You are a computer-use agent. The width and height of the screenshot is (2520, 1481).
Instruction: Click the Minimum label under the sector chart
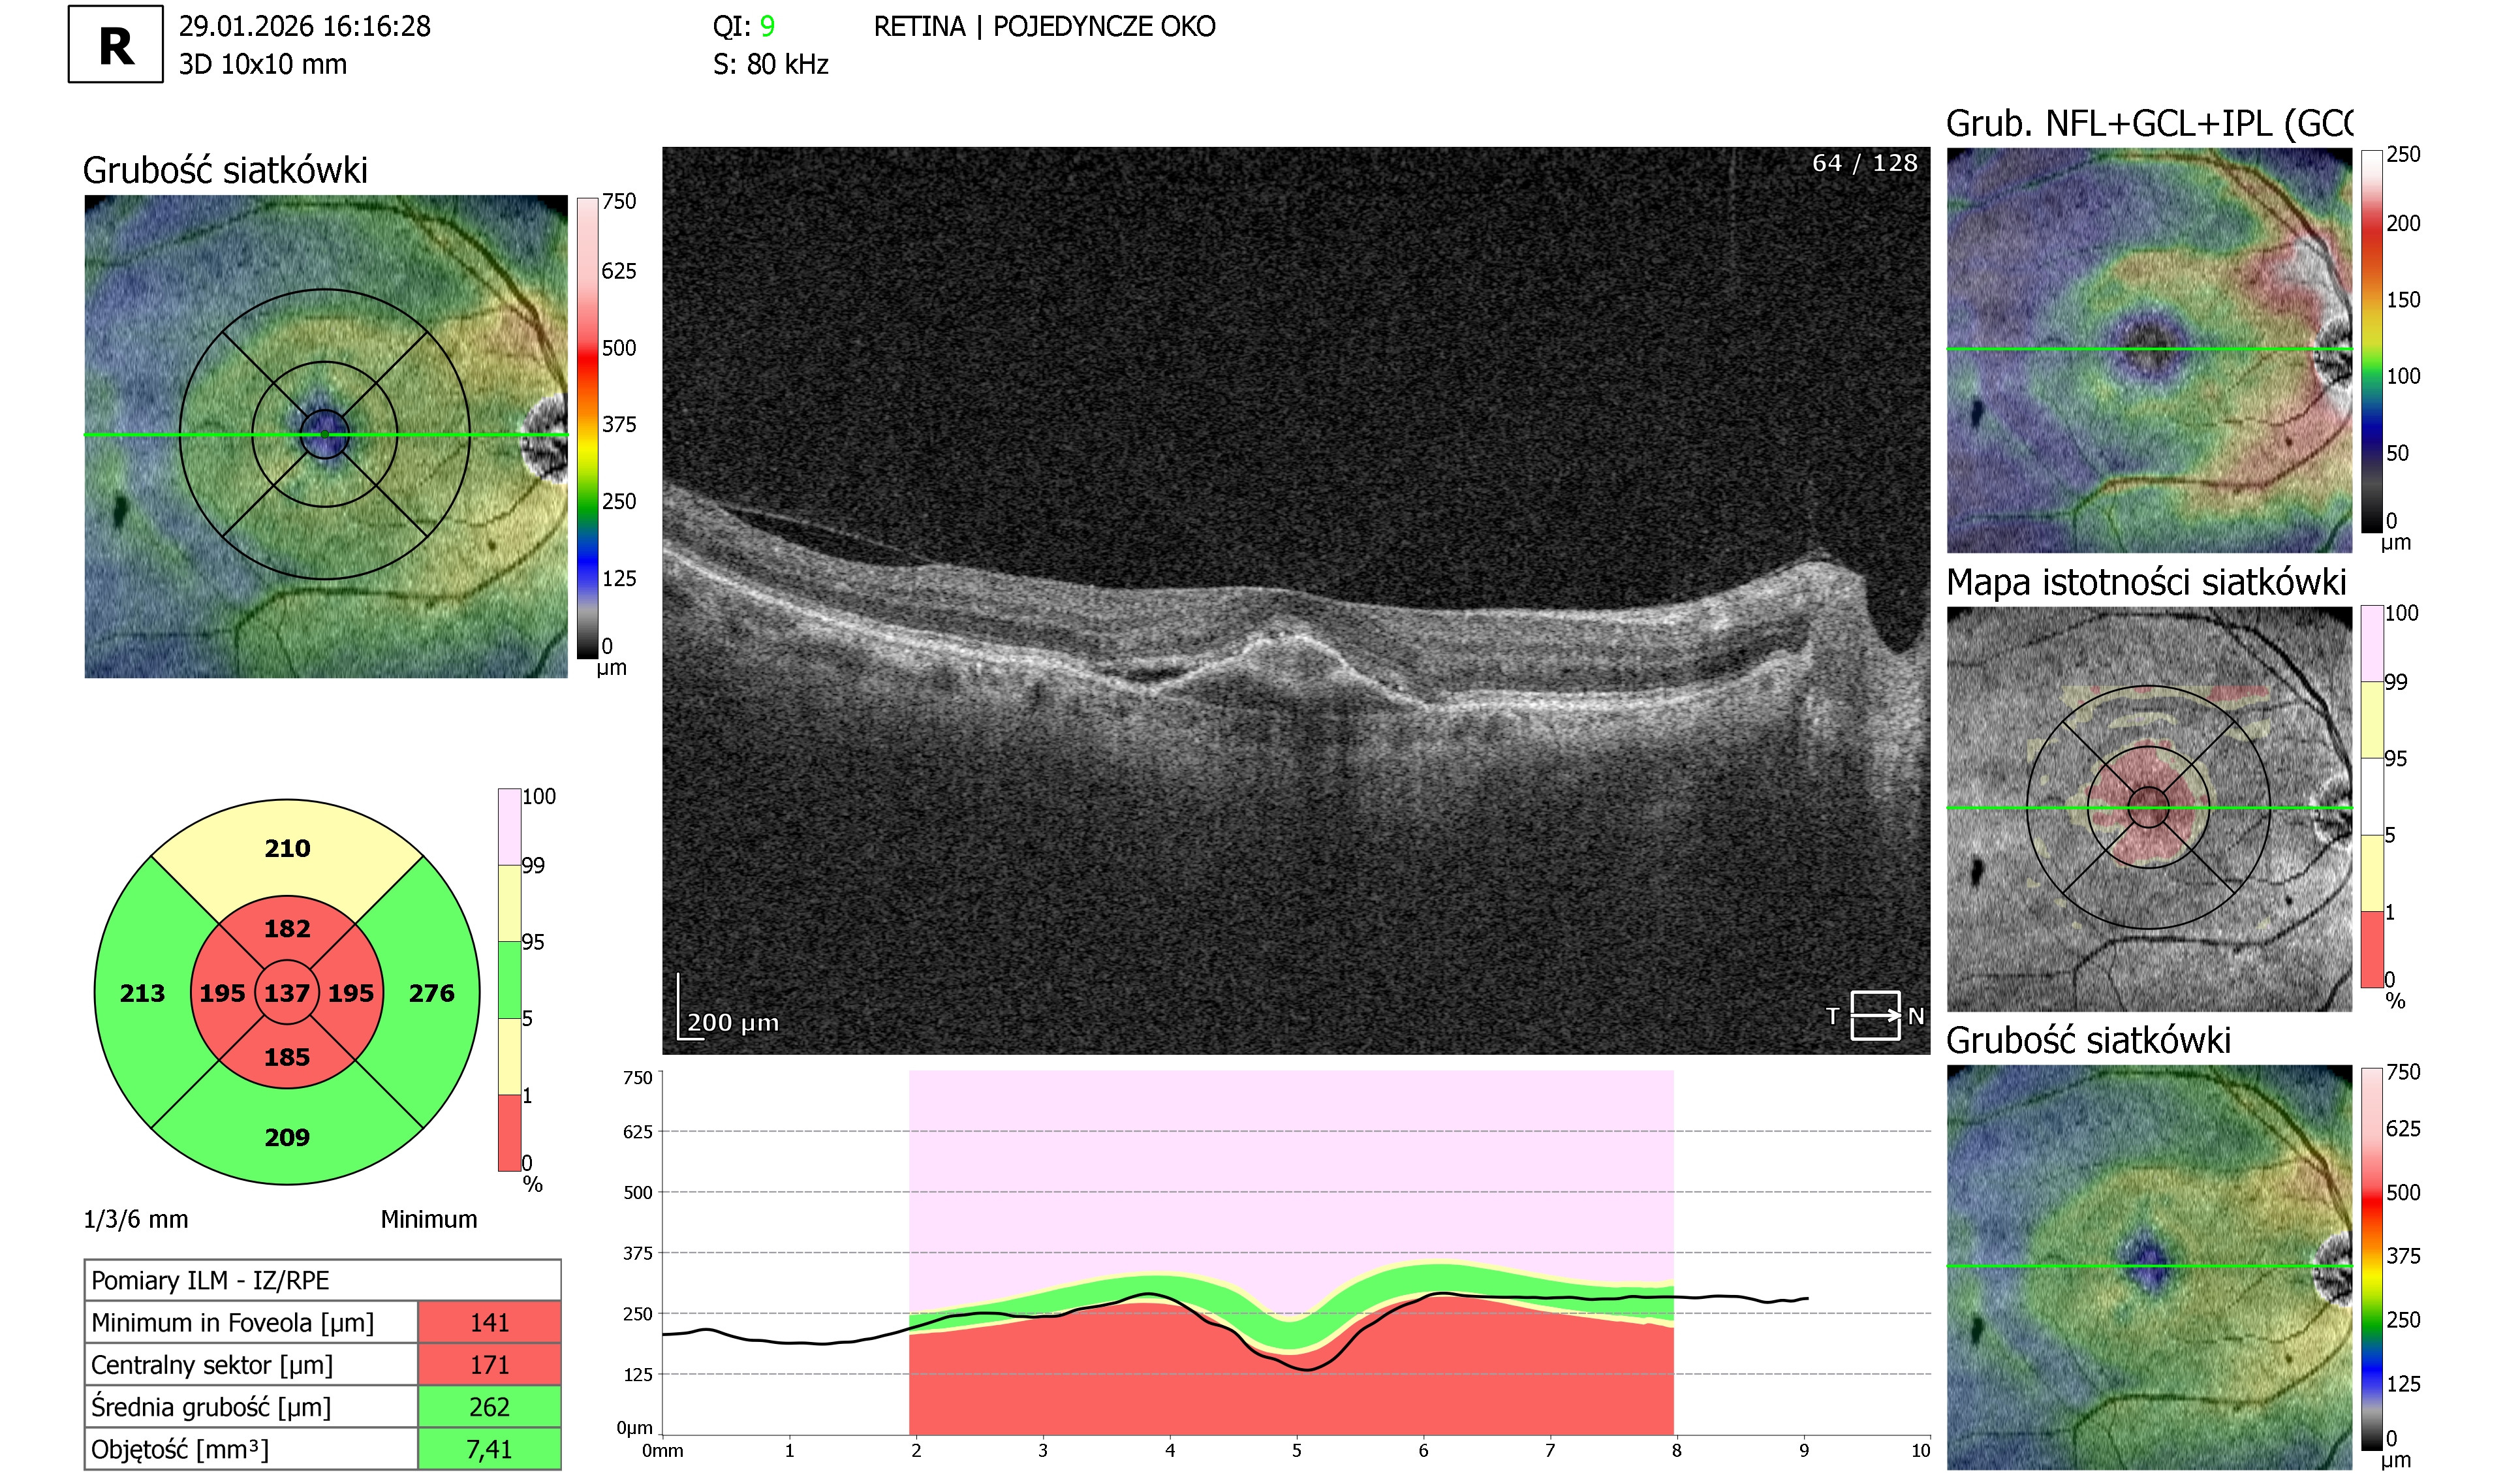(428, 1219)
